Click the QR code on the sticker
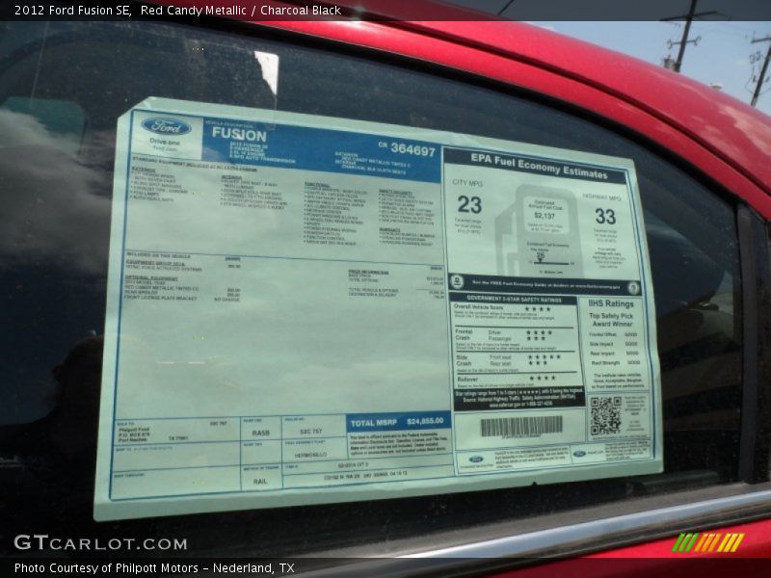Viewport: 771px width, 578px height. click(605, 416)
